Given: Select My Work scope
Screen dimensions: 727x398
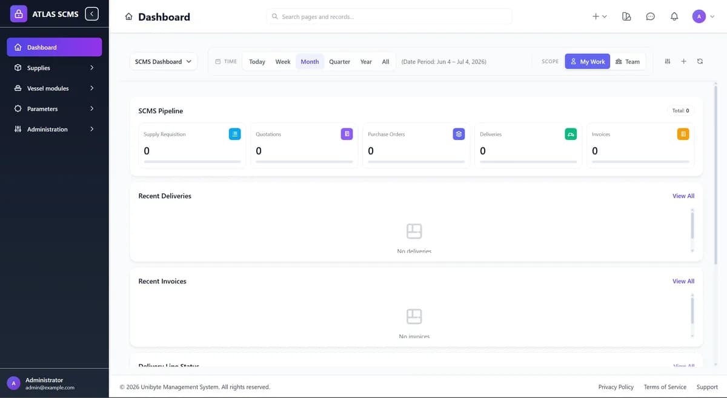Looking at the screenshot, I should [x=588, y=61].
